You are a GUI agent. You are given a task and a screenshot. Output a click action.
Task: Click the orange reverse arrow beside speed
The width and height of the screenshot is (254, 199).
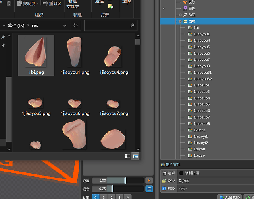(x=149, y=181)
